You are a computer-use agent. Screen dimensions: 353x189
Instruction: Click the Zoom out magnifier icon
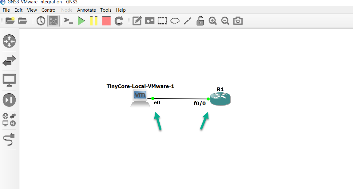point(225,21)
